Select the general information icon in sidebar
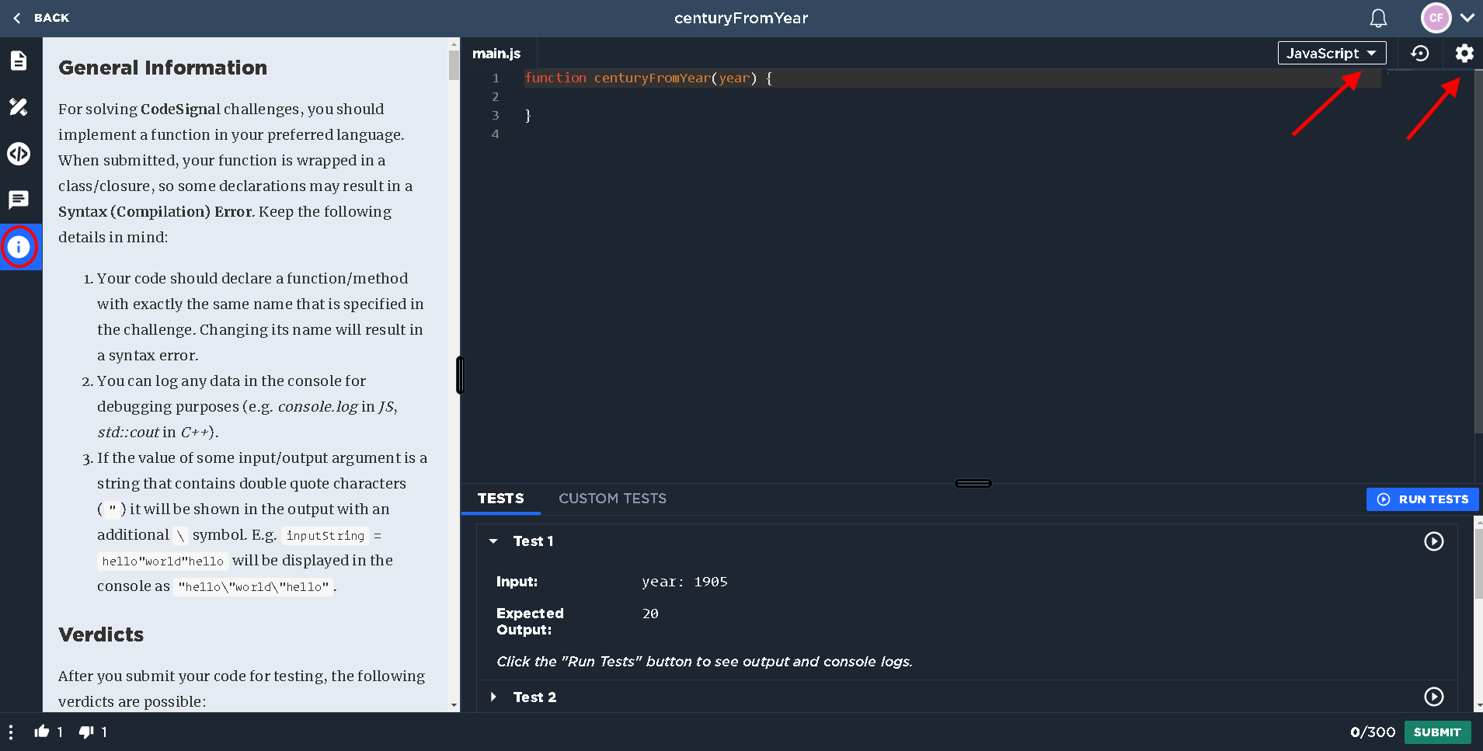Viewport: 1483px width, 751px height. coord(19,247)
